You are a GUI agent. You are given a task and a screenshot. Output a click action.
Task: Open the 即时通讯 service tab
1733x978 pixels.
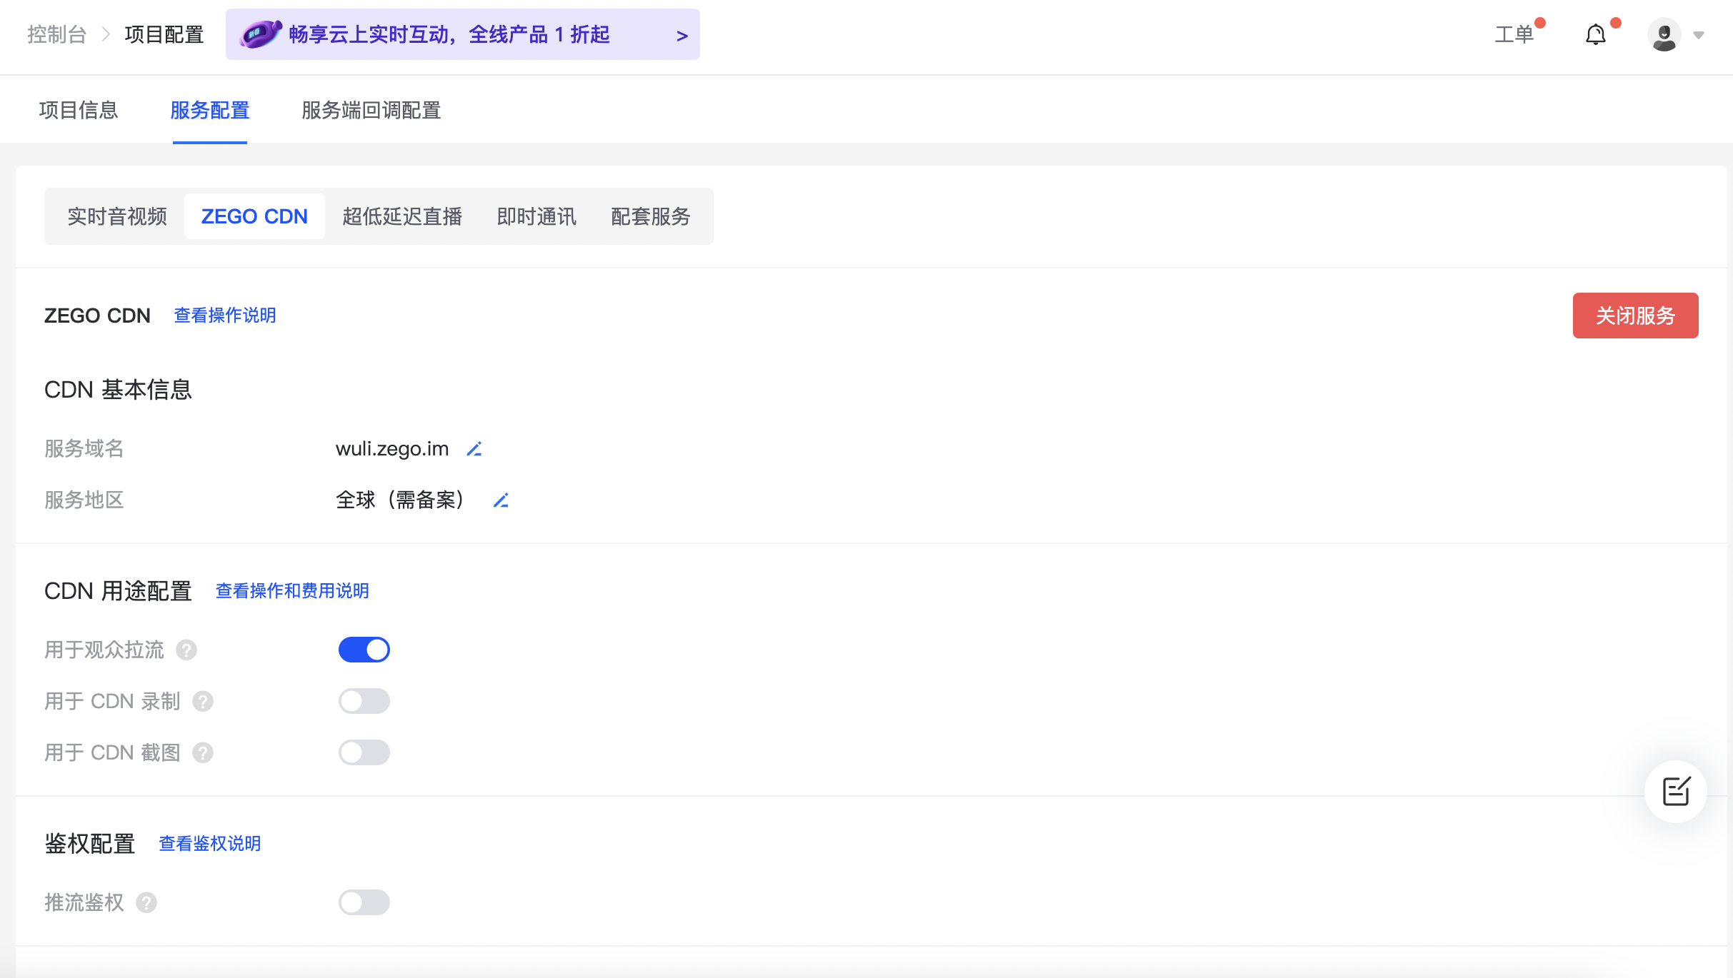point(536,216)
